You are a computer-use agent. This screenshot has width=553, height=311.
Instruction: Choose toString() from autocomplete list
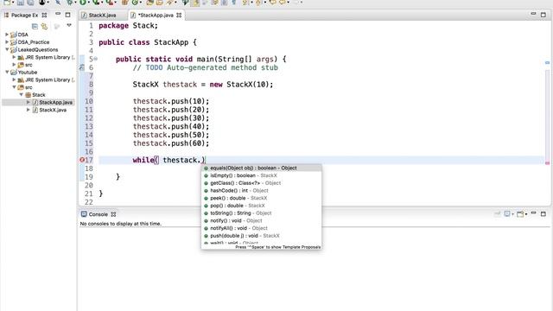tap(261, 213)
